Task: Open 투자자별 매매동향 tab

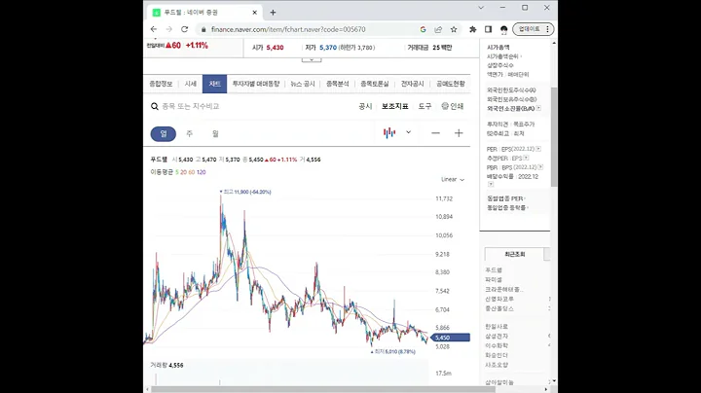Action: (x=256, y=84)
